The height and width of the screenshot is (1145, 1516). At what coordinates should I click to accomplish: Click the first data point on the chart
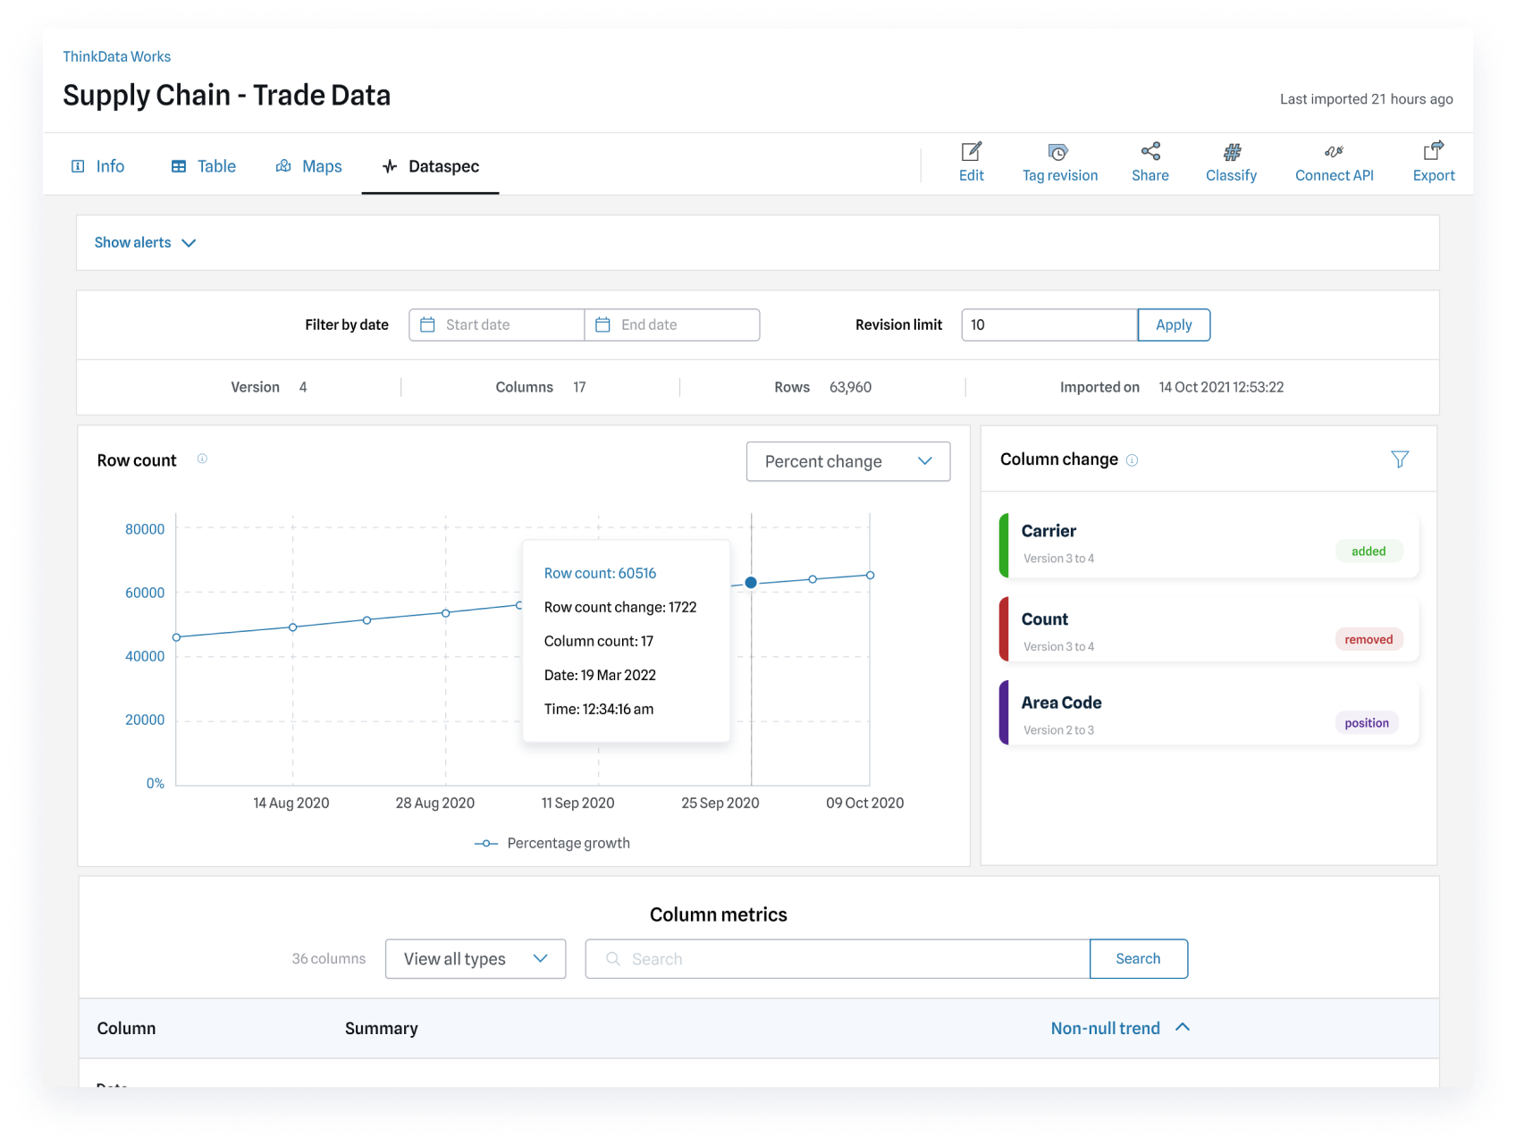point(177,637)
